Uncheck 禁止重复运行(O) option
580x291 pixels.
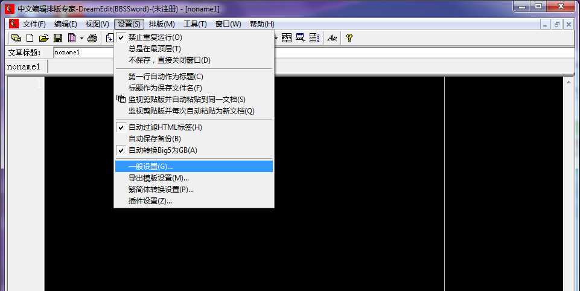pos(194,37)
